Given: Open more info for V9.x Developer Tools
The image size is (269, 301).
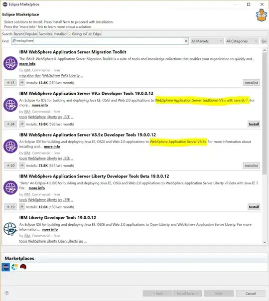Looking at the screenshot, I should (40, 105).
